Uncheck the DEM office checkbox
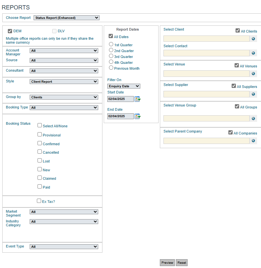The width and height of the screenshot is (261, 268). point(10,31)
